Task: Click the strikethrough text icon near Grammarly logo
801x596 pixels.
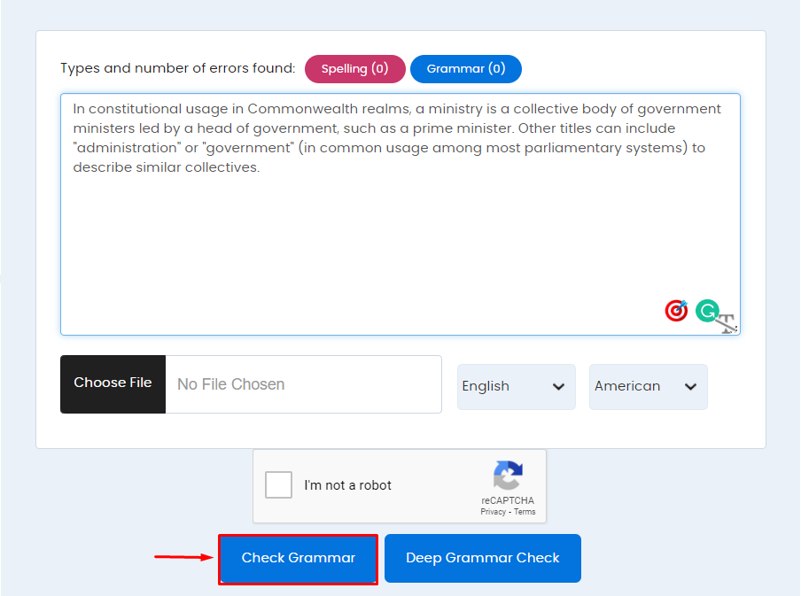Action: [x=725, y=322]
